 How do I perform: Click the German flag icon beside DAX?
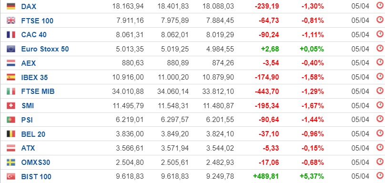tap(11, 6)
